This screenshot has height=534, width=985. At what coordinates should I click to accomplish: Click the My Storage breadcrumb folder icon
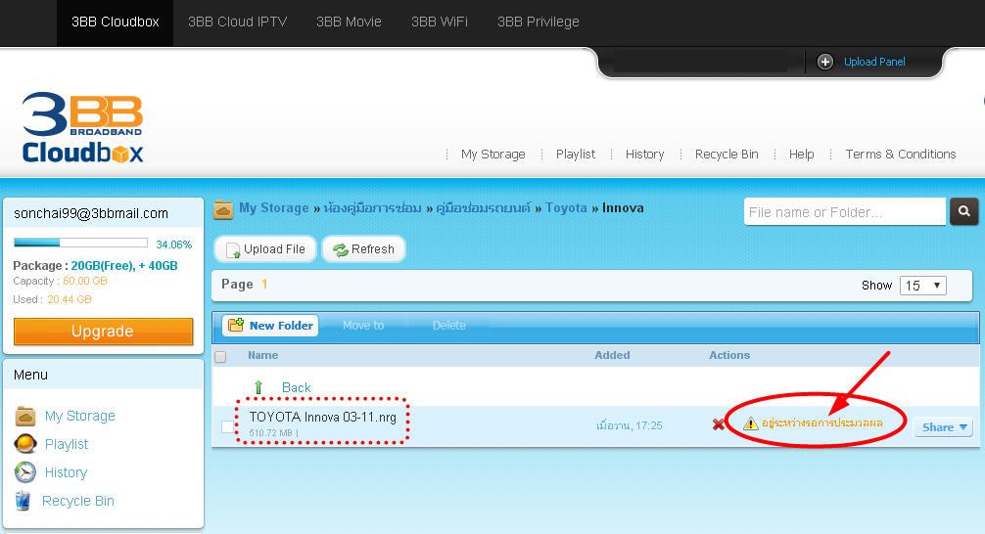[x=223, y=209]
